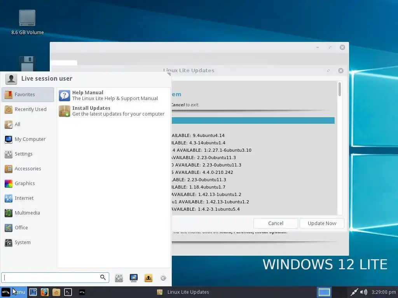Switch to the second empty workspace

click(340, 292)
